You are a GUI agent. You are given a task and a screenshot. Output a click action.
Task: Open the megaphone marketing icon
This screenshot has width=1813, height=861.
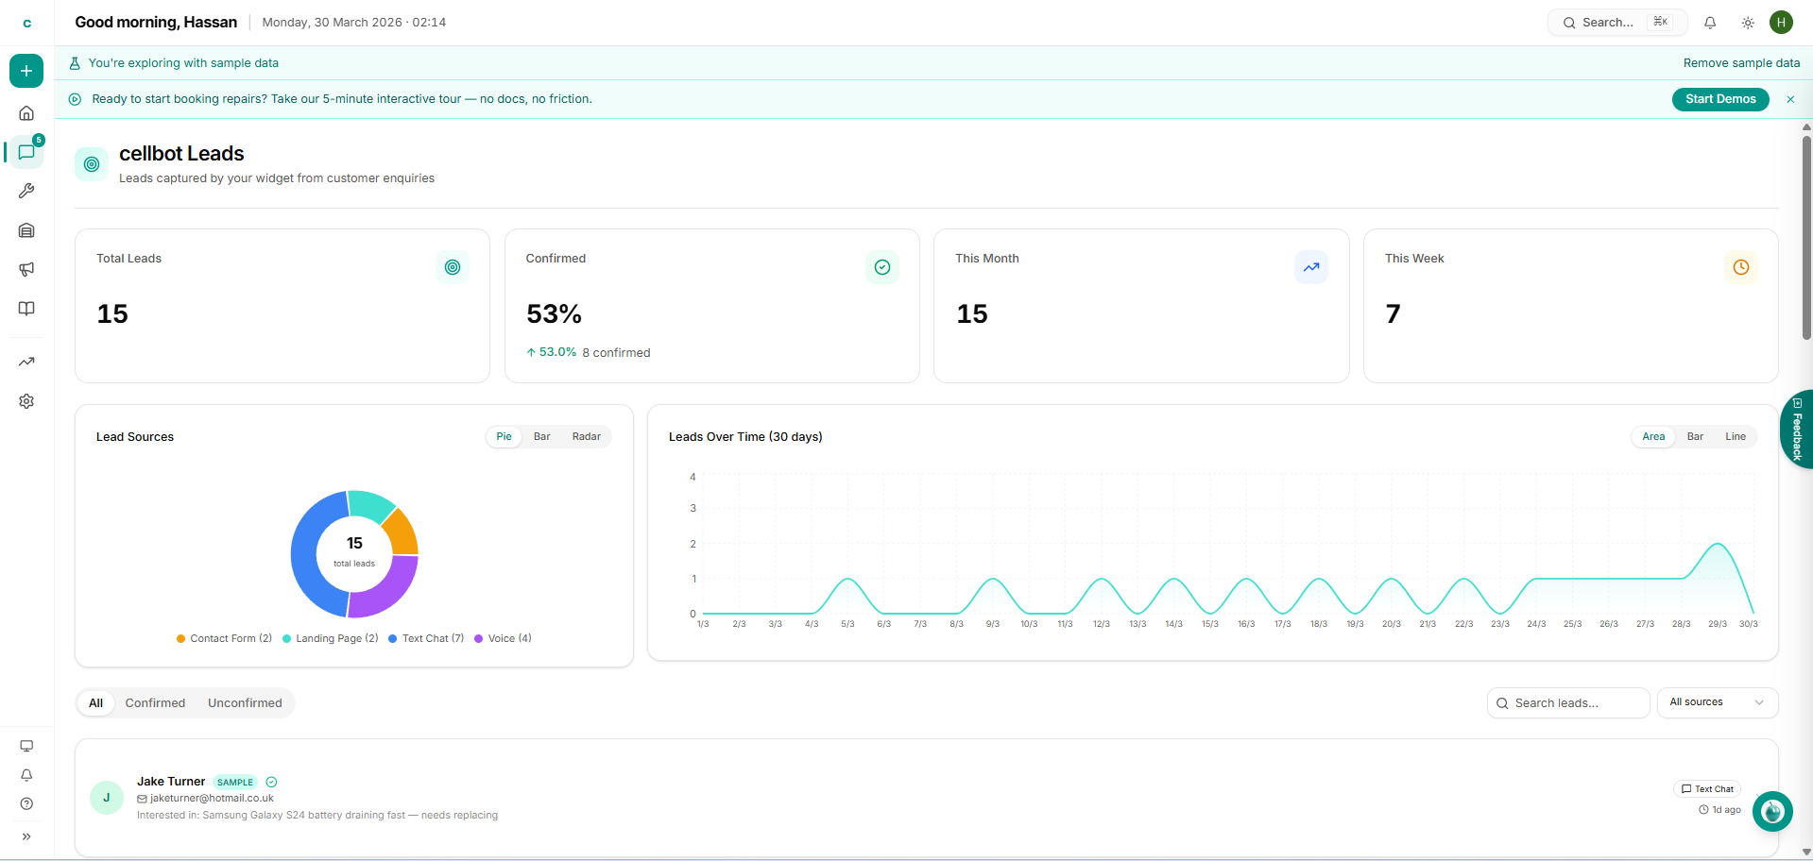click(x=26, y=269)
